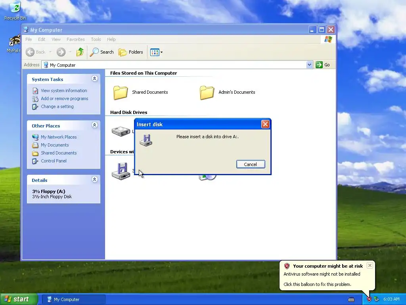Image resolution: width=406 pixels, height=305 pixels.
Task: Click the My Network Places icon
Action: coord(35,137)
